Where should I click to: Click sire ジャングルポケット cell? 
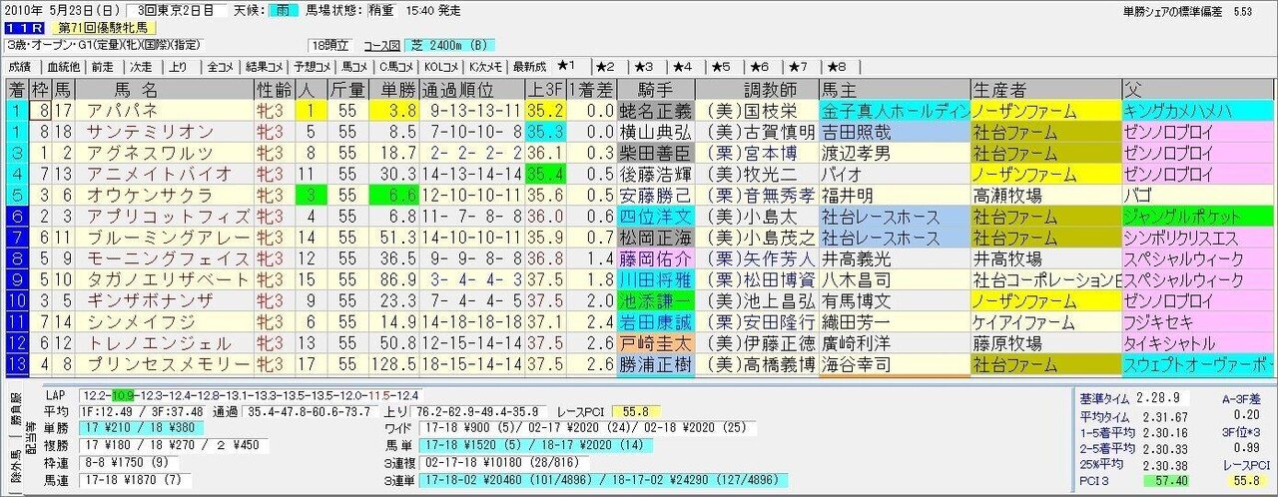(x=1197, y=216)
